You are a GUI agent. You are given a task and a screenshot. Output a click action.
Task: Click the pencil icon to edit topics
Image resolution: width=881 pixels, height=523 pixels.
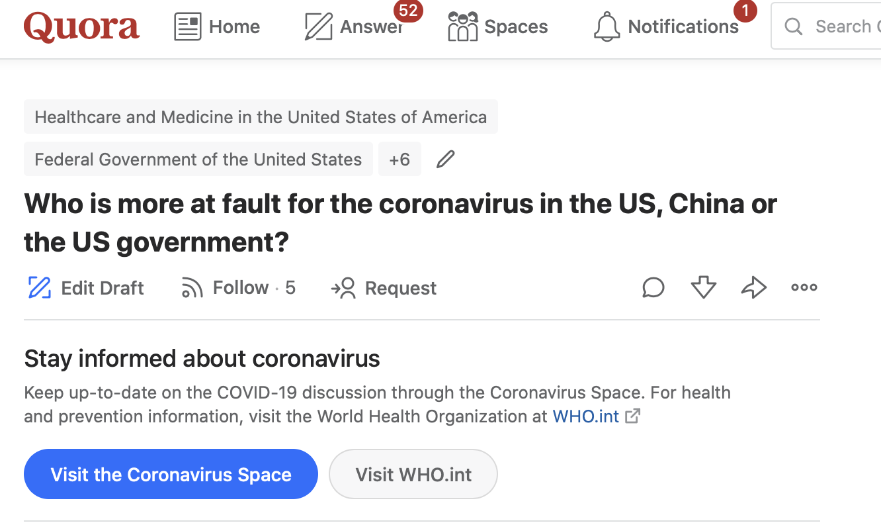[x=446, y=160]
